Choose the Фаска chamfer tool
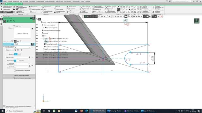Image resolution: width=202 pixels, height=113 pixels. click(x=57, y=7)
